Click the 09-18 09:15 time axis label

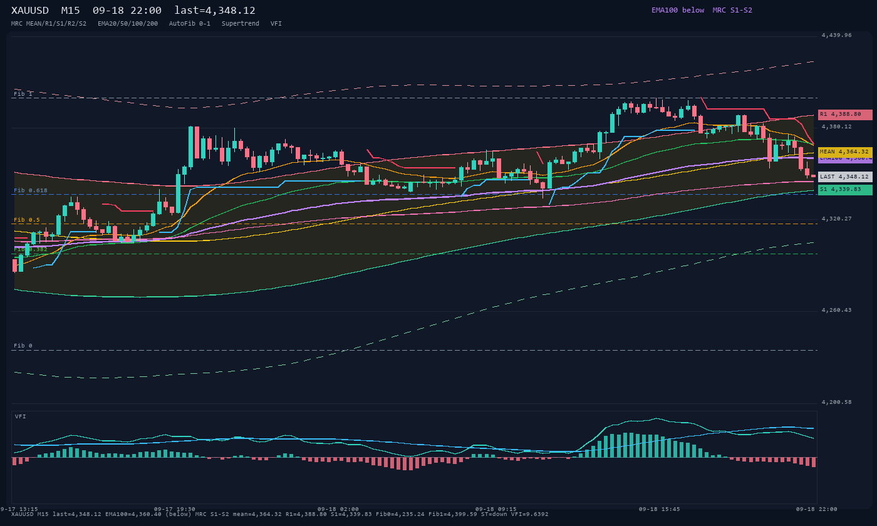click(x=496, y=509)
